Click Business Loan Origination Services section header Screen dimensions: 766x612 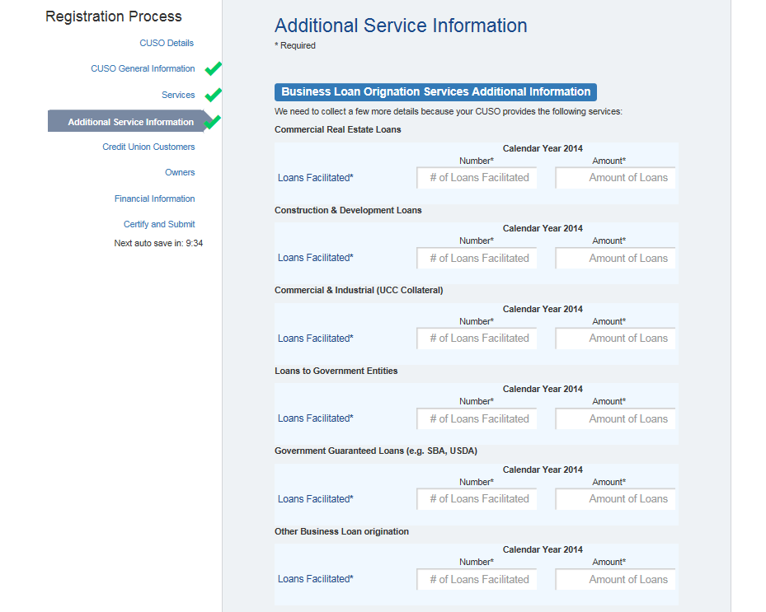pyautogui.click(x=435, y=91)
